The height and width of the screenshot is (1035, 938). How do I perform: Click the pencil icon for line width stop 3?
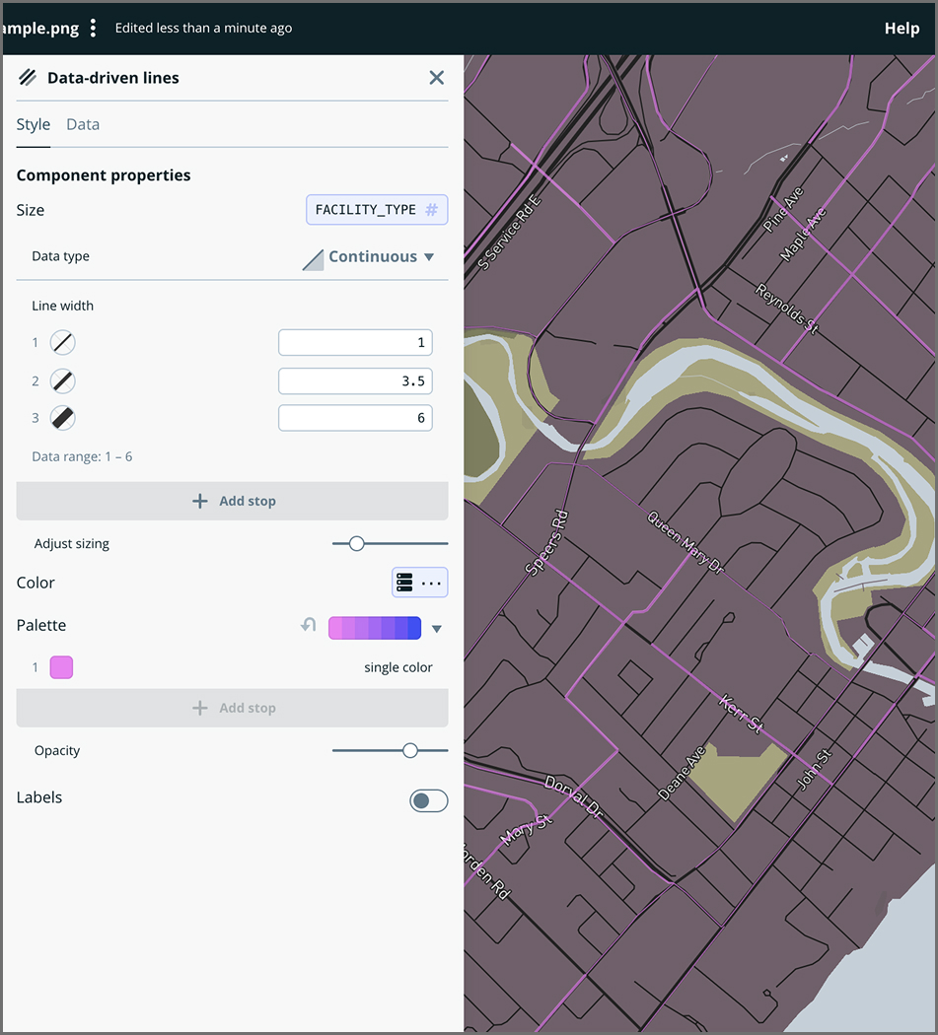tap(60, 417)
